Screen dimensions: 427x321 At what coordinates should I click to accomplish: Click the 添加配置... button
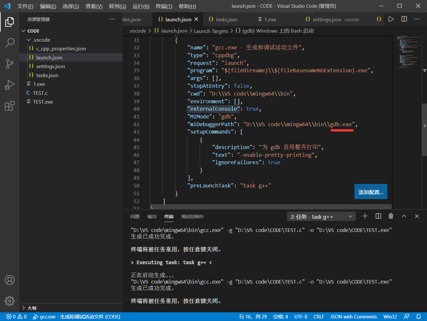point(371,192)
